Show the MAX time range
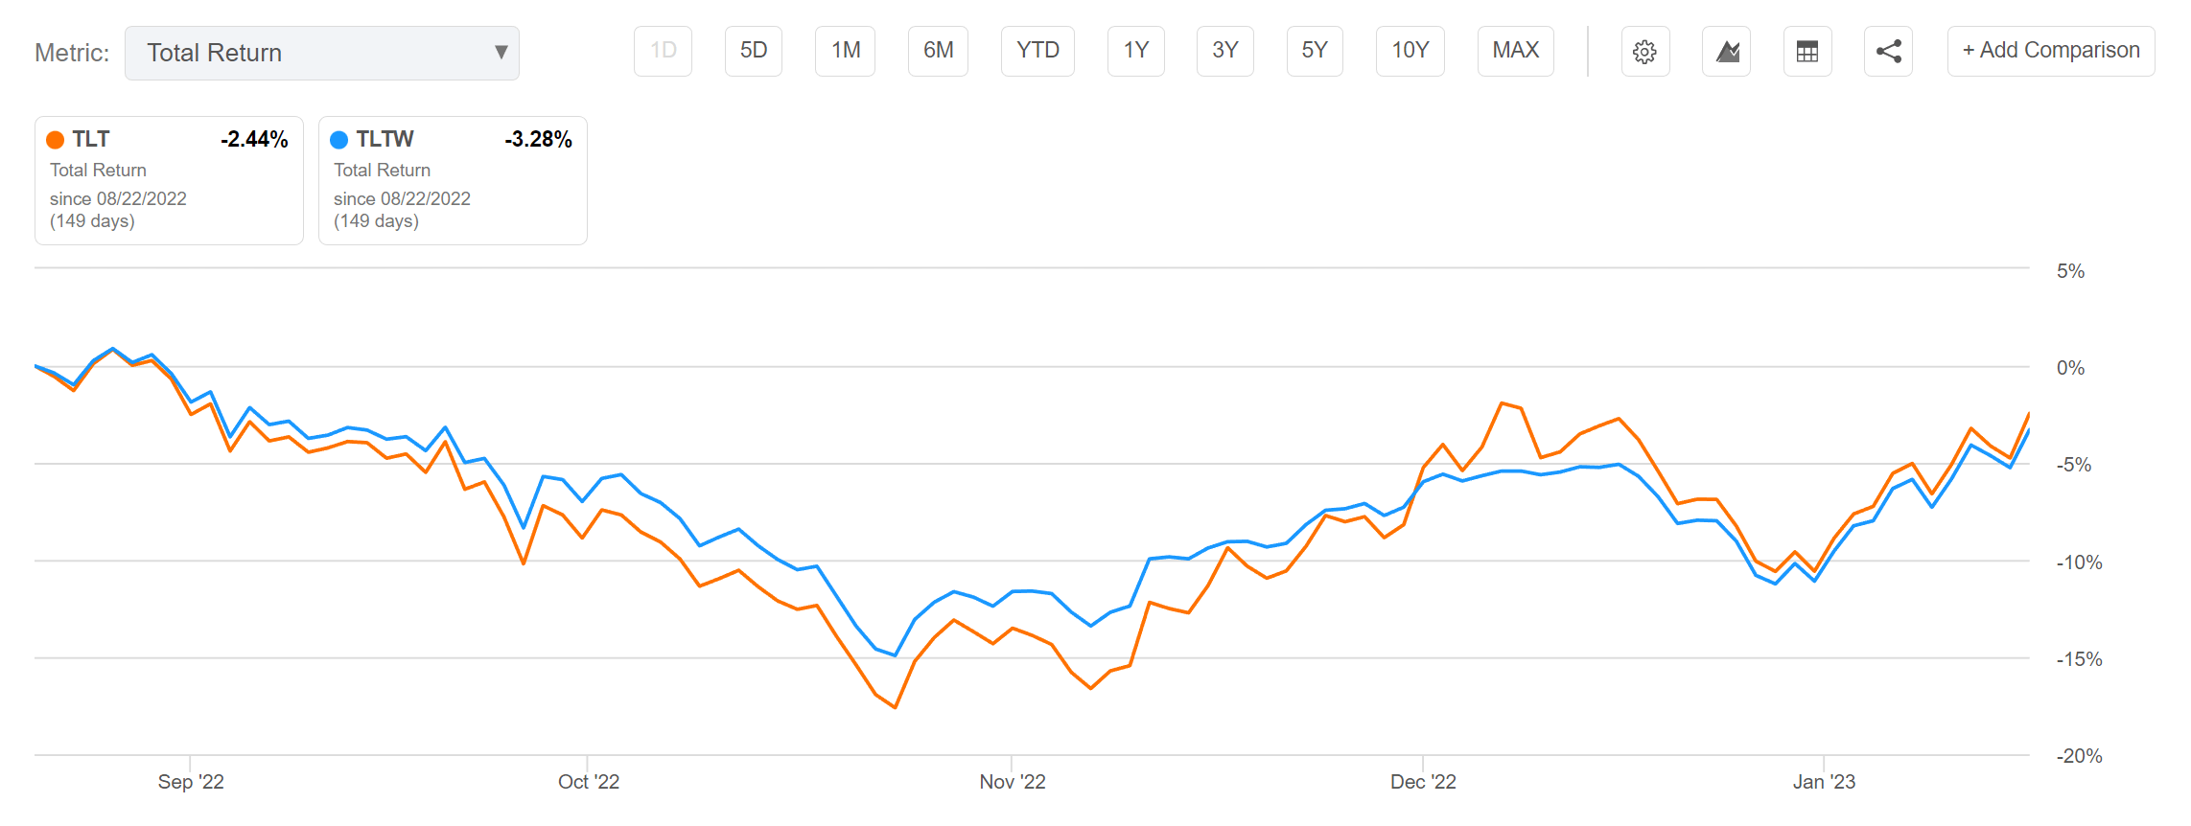Screen dimensions: 2191x826 click(1515, 51)
